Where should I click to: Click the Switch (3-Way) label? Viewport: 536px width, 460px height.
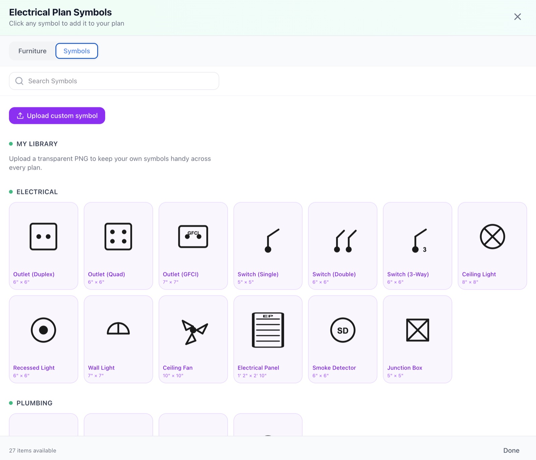[x=408, y=274]
